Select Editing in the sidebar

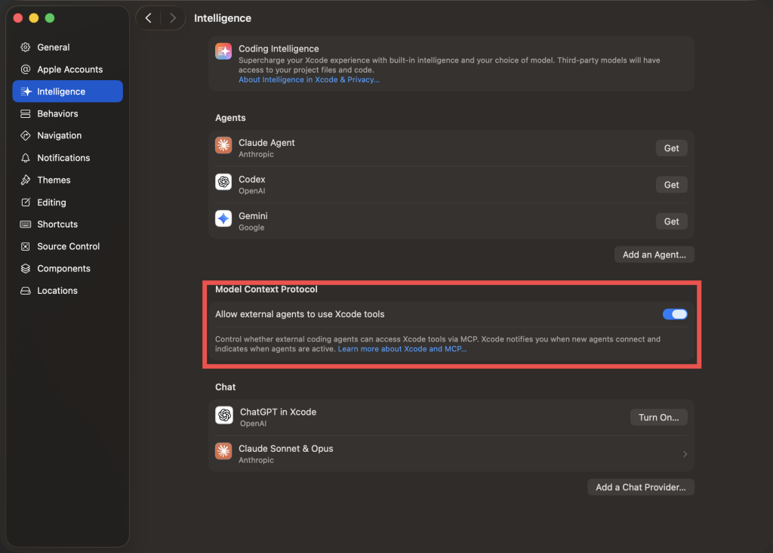(67, 202)
